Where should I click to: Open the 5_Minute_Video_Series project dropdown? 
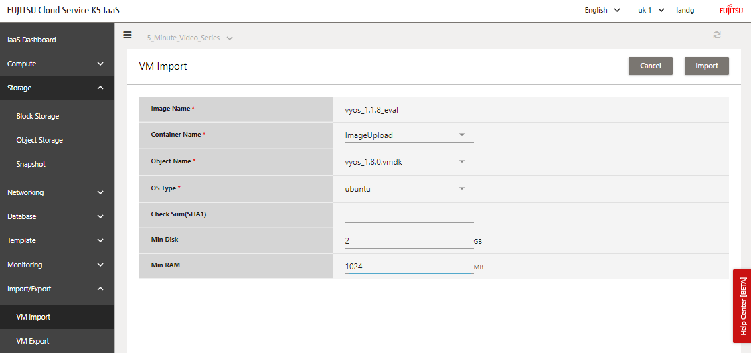[x=189, y=38]
